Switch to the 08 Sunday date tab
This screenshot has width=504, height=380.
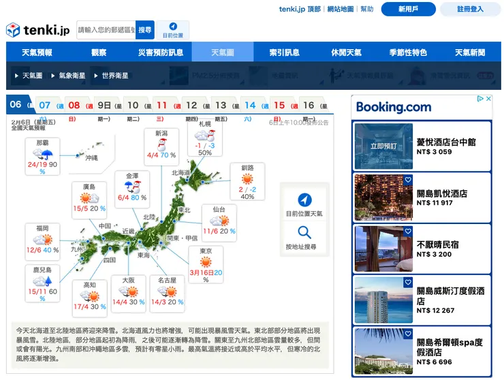(79, 105)
